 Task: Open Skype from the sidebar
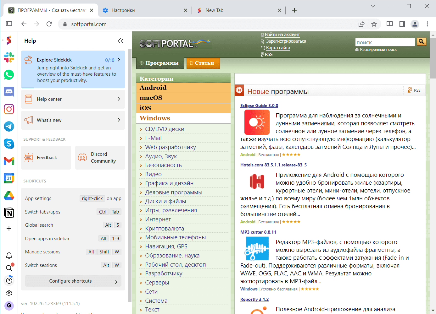(x=9, y=143)
